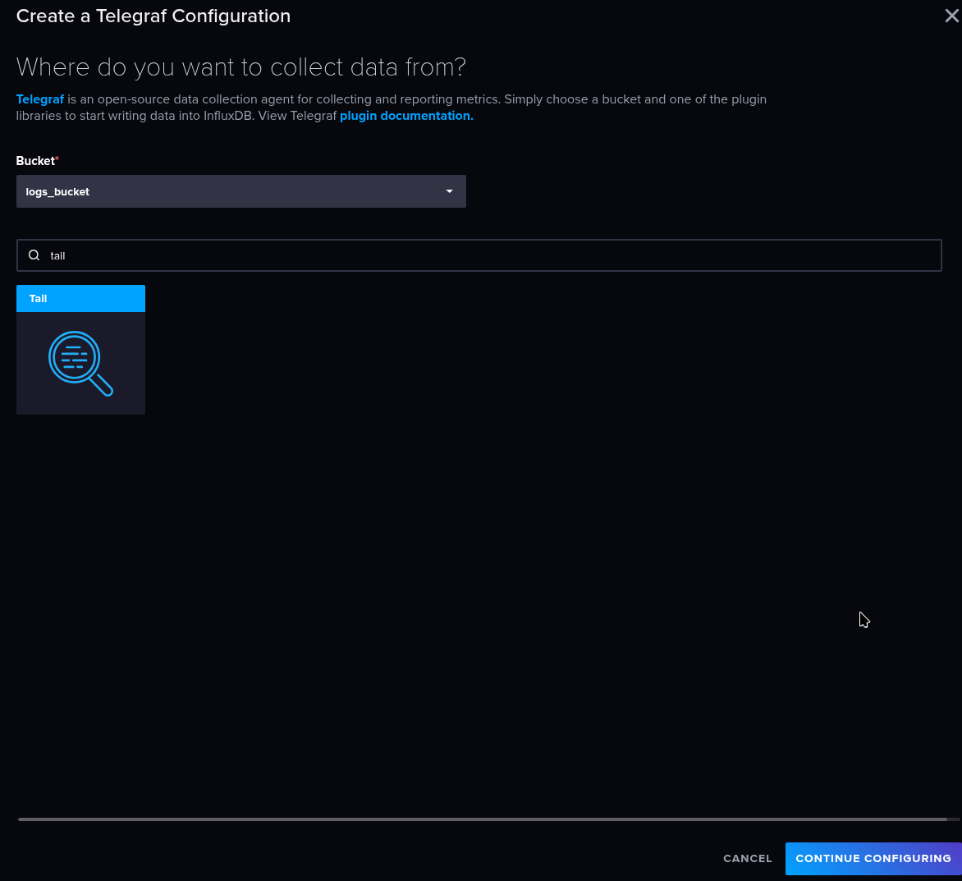Click the Bucket field label
This screenshot has height=881, width=962.
pyautogui.click(x=35, y=161)
